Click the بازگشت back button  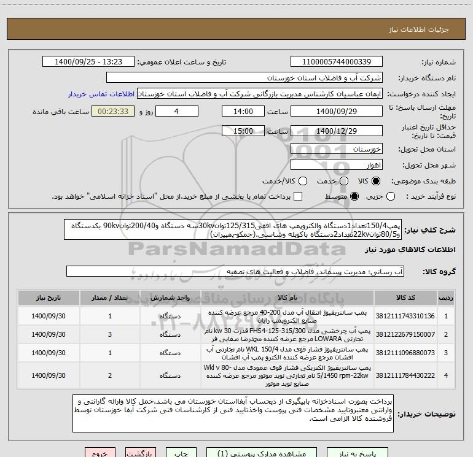click(x=141, y=453)
